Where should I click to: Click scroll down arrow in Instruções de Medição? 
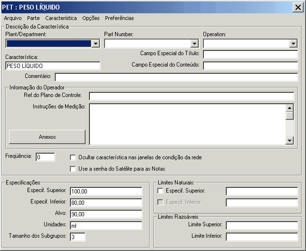[289, 140]
